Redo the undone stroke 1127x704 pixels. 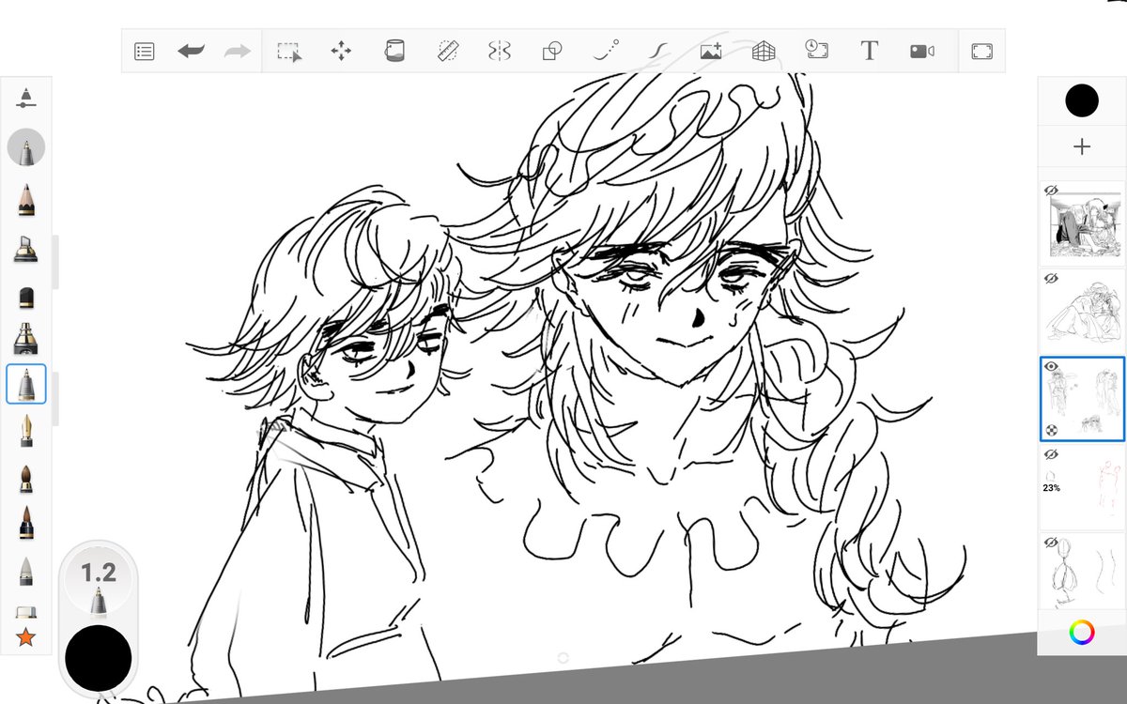tap(238, 52)
